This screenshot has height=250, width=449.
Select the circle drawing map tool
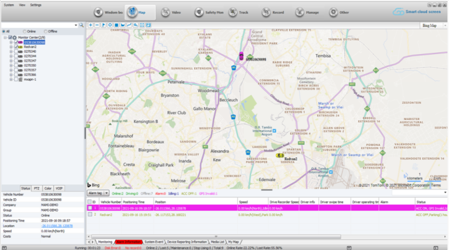click(110, 25)
